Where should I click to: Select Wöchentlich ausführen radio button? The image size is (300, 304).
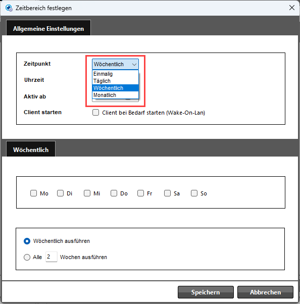27,241
